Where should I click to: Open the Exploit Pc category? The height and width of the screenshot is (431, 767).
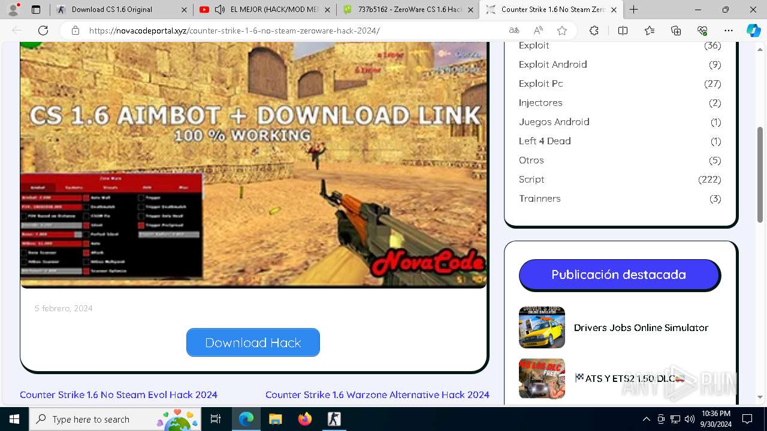(541, 83)
